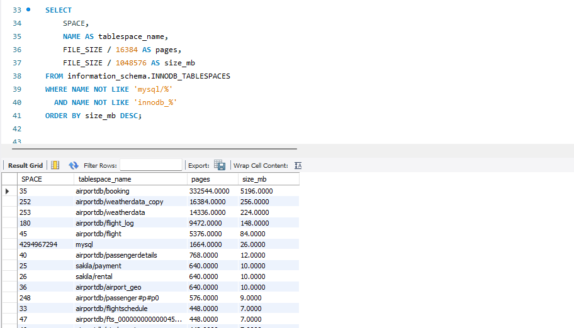Click the result grid layout icon
574x328 pixels.
coord(55,165)
